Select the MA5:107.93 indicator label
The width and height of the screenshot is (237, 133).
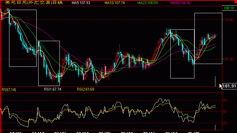(81, 3)
